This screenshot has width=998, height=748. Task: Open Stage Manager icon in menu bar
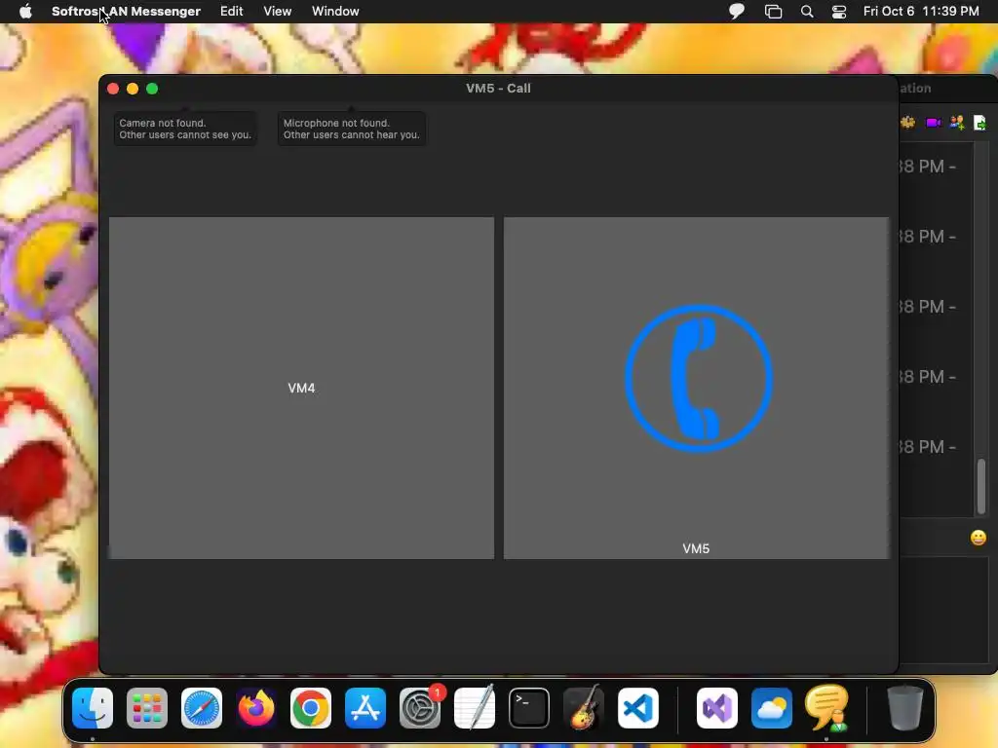click(x=773, y=12)
